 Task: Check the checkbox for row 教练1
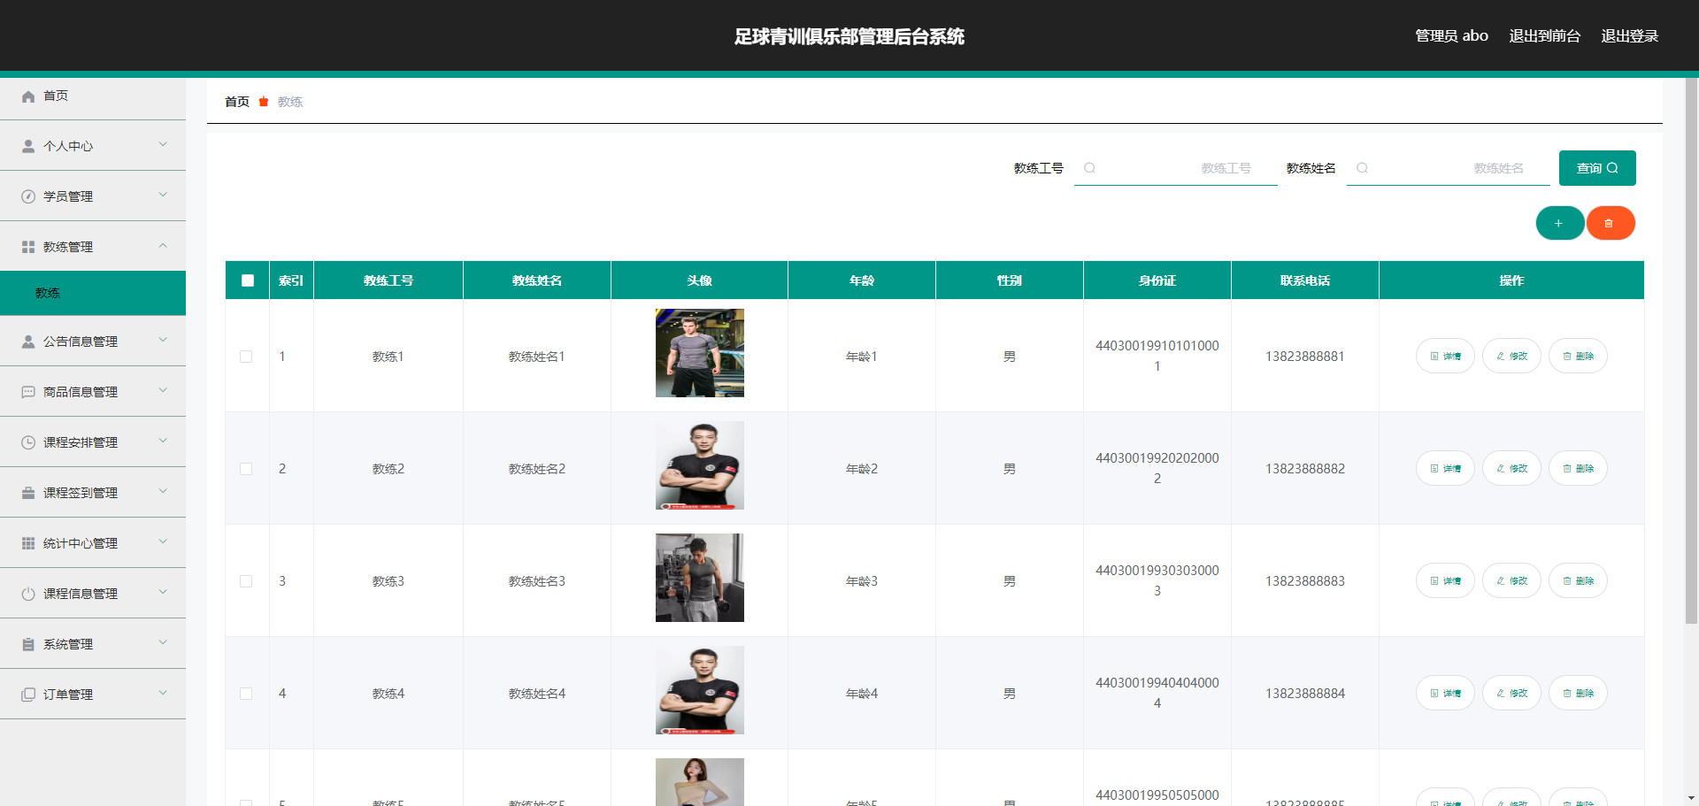(x=246, y=357)
